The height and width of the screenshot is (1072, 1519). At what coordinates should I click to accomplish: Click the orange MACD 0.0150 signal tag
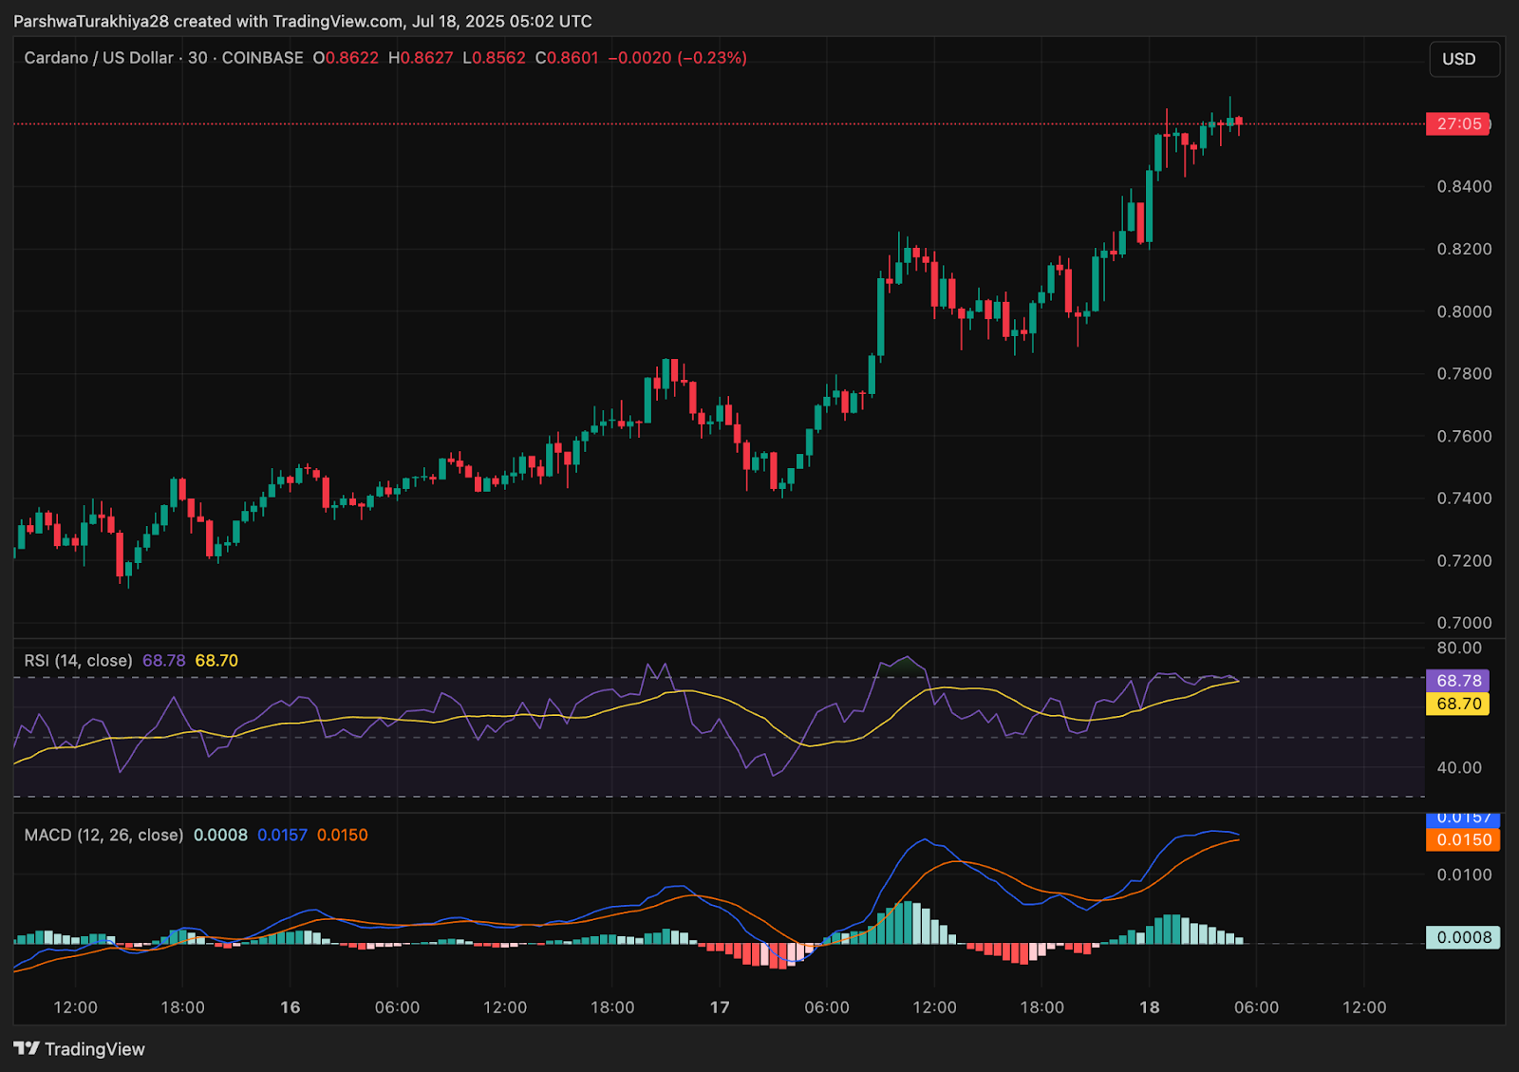click(x=1463, y=839)
